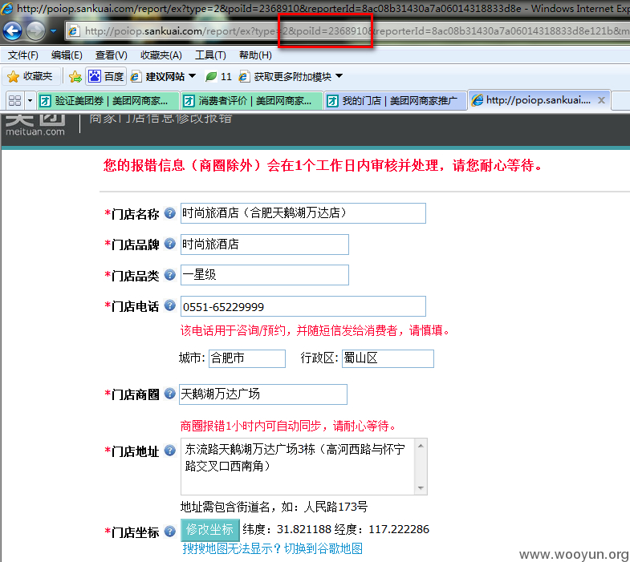The image size is (630, 562).
Task: Switch to the 验证美团券 tab
Action: pos(108,100)
